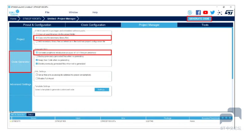Open the Twitter icon link

(212, 13)
